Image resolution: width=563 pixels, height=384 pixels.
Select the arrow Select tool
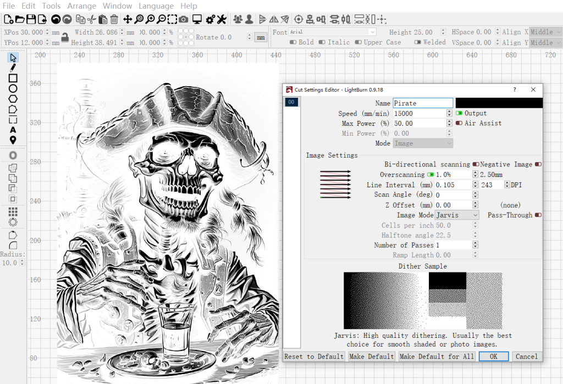(13, 58)
